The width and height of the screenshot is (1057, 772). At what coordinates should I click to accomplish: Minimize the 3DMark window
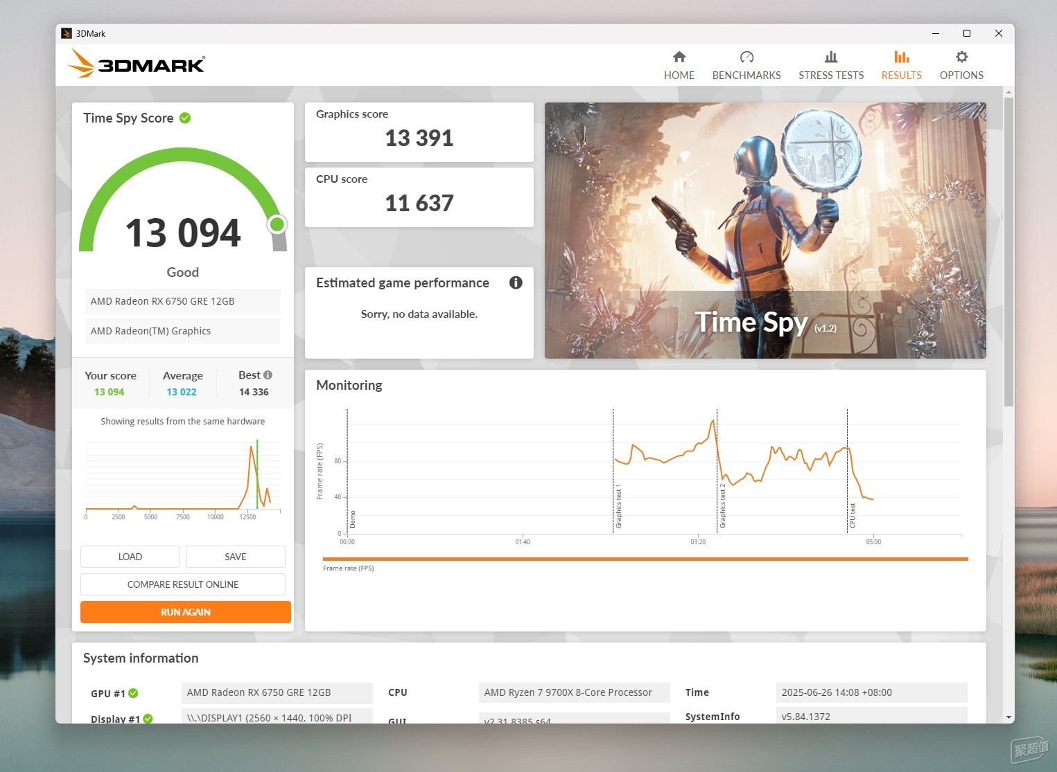point(936,33)
